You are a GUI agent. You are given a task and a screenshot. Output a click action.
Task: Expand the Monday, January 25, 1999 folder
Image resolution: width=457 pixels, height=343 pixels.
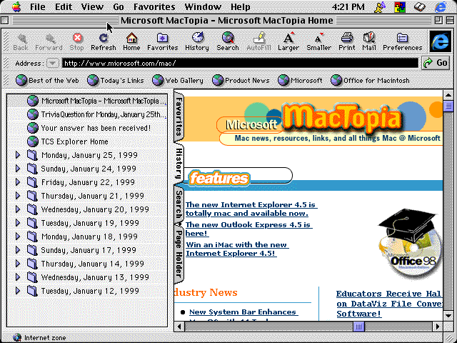[18, 155]
